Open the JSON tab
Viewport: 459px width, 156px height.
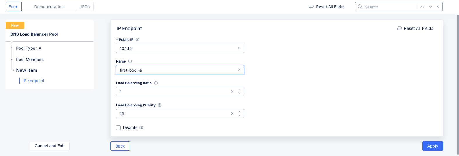point(85,7)
